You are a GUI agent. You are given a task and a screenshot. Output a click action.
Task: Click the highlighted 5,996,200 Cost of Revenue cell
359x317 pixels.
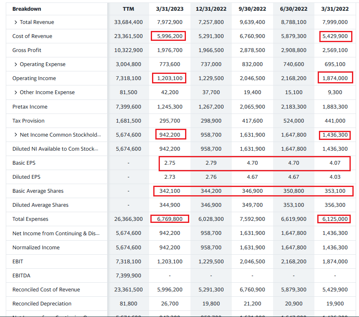(169, 36)
